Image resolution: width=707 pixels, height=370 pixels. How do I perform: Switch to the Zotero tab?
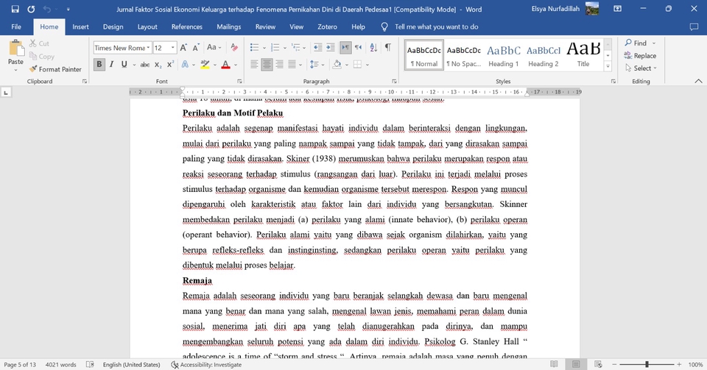click(x=327, y=27)
